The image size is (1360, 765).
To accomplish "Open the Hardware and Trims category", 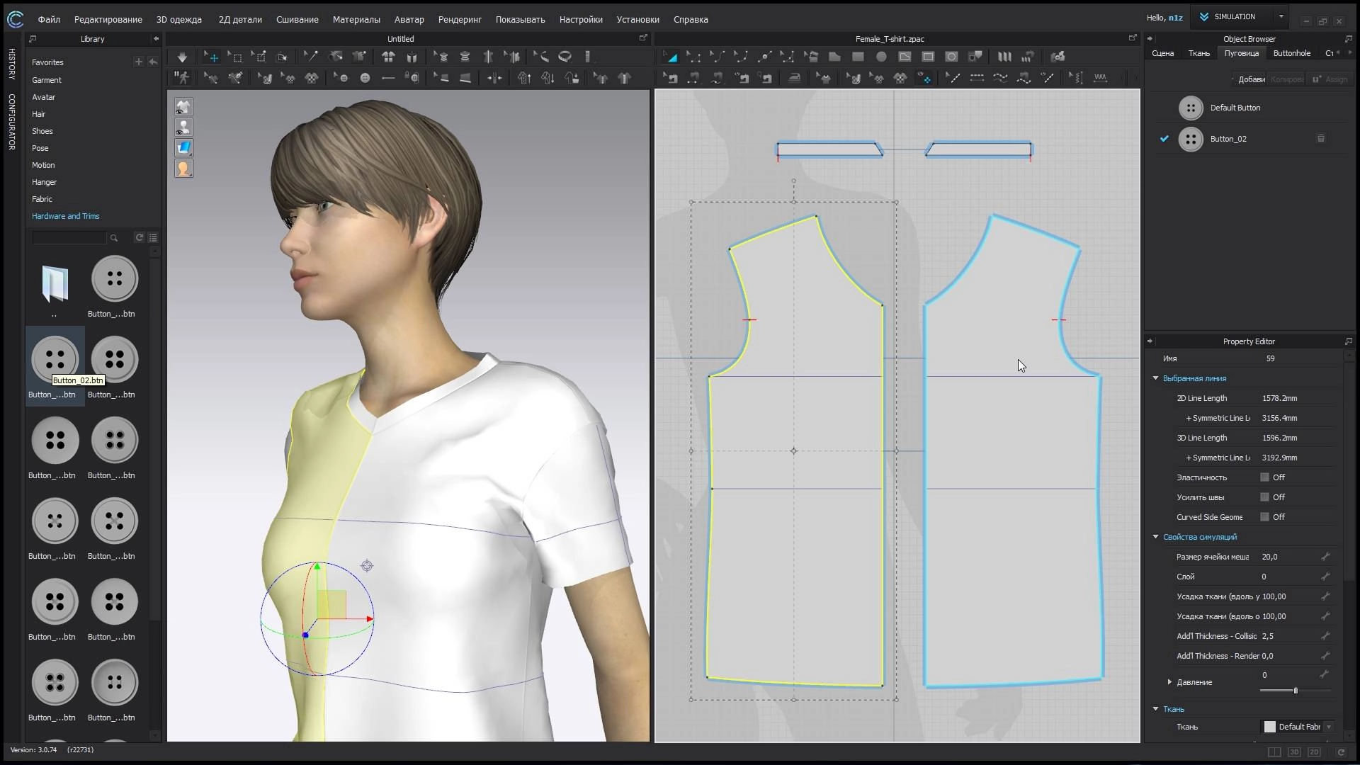I will coord(66,216).
